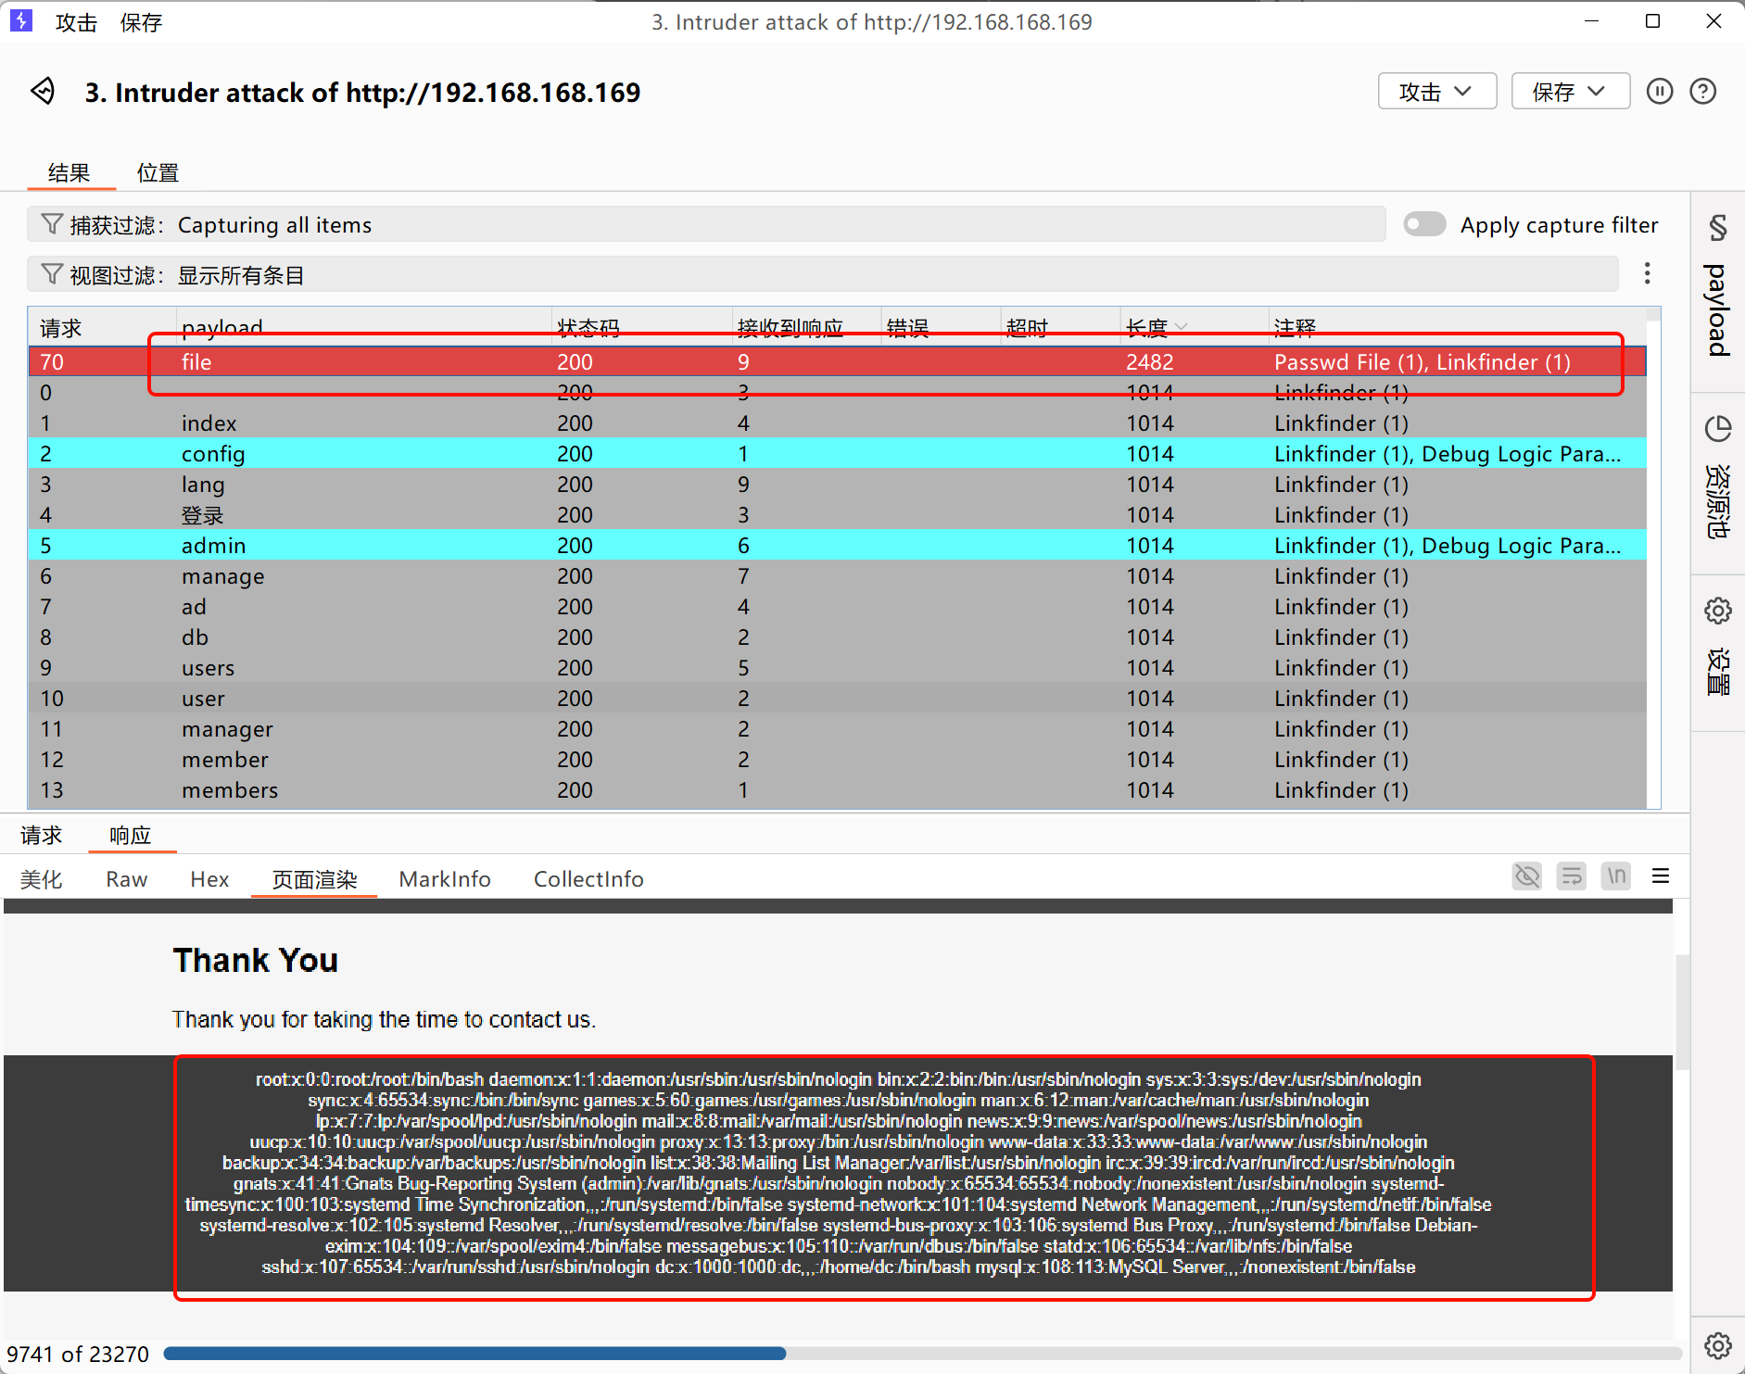1745x1374 pixels.
Task: Select the 页面渲染 tab
Action: (314, 879)
